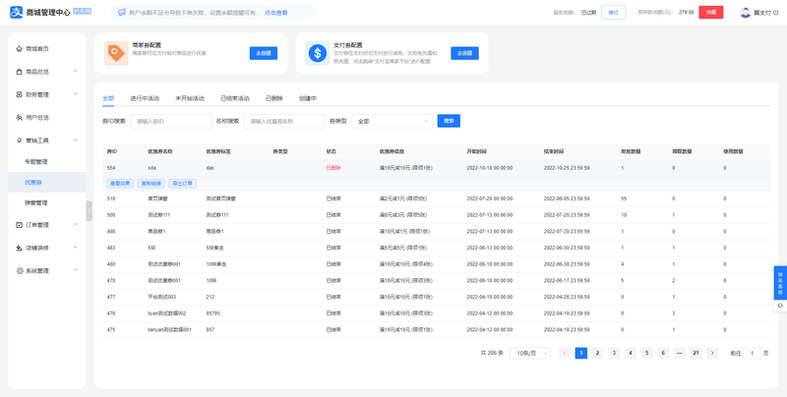787x397 pixels.
Task: Click the coupon ID cell "475"
Action: tap(111, 330)
